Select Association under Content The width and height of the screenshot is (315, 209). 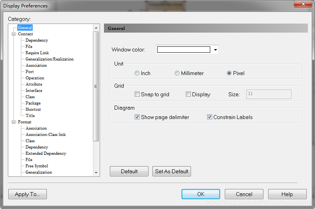coord(36,65)
